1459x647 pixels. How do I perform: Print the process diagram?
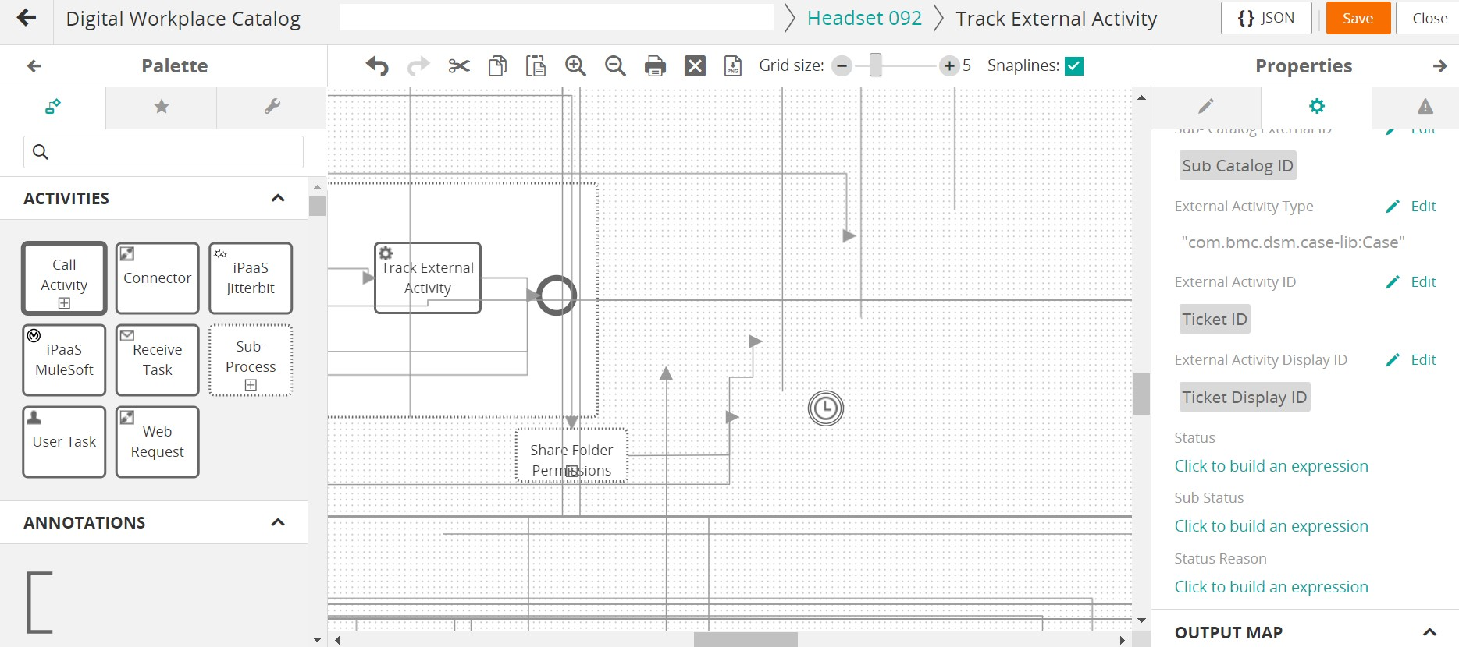coord(655,66)
